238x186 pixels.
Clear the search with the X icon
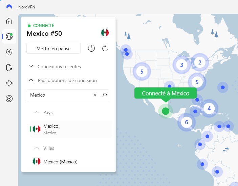tap(95, 95)
